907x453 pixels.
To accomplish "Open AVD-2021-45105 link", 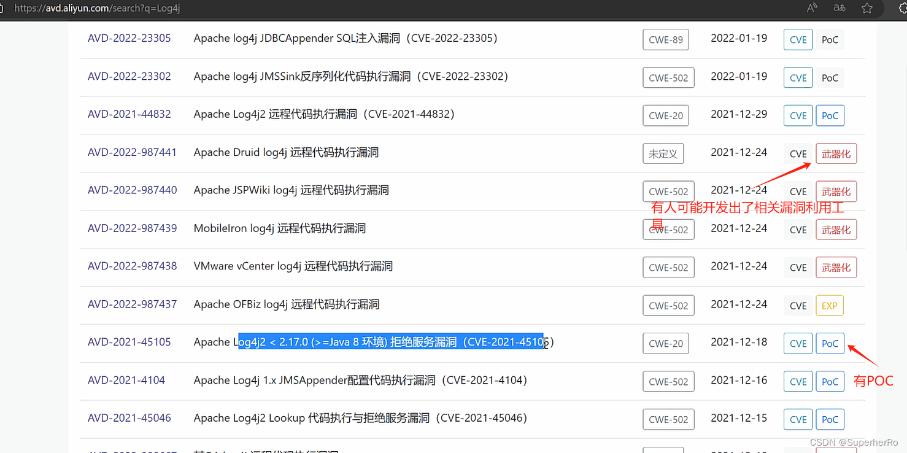I will (129, 342).
